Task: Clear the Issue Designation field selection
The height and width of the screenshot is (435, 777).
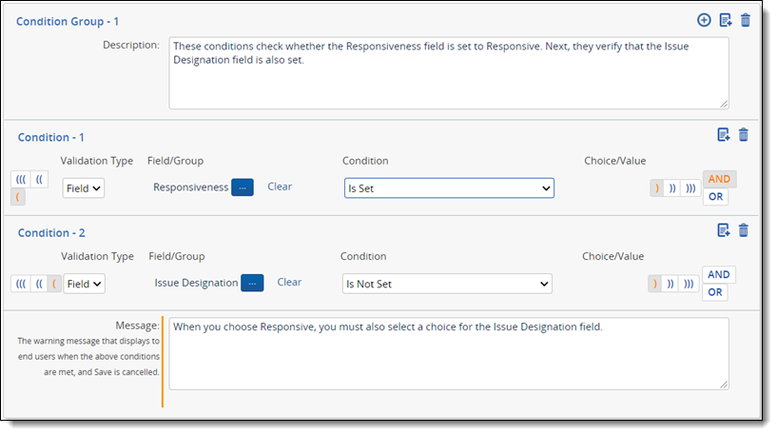Action: click(289, 282)
